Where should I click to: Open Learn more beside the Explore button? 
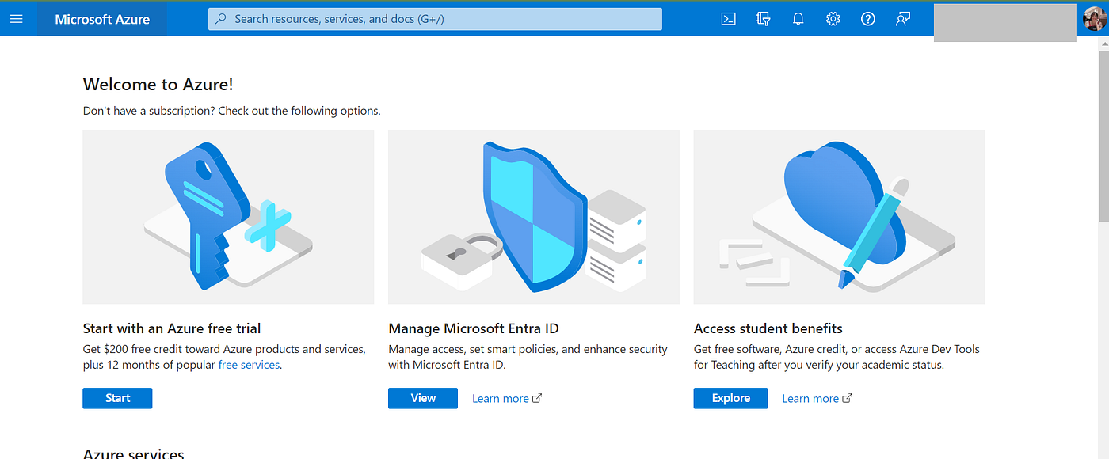[817, 398]
